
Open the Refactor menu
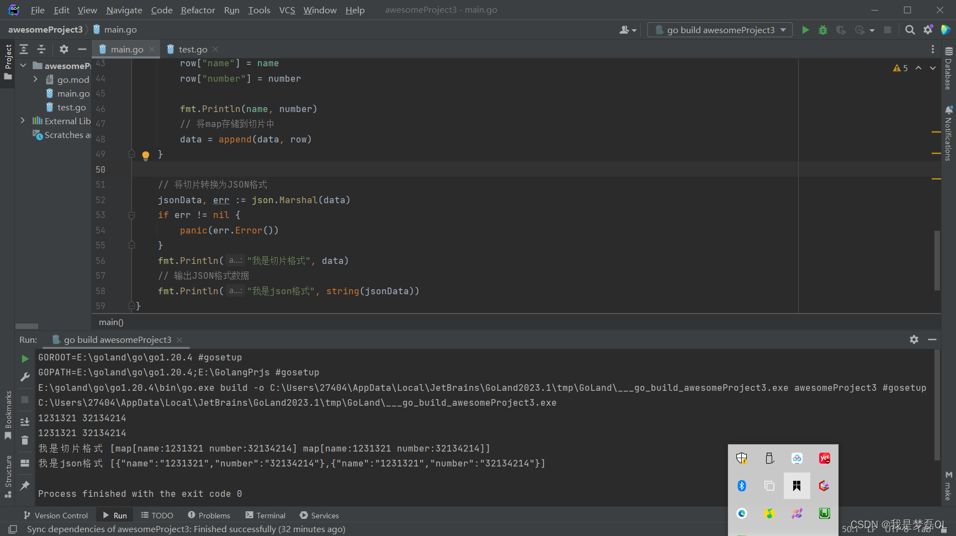pos(198,10)
